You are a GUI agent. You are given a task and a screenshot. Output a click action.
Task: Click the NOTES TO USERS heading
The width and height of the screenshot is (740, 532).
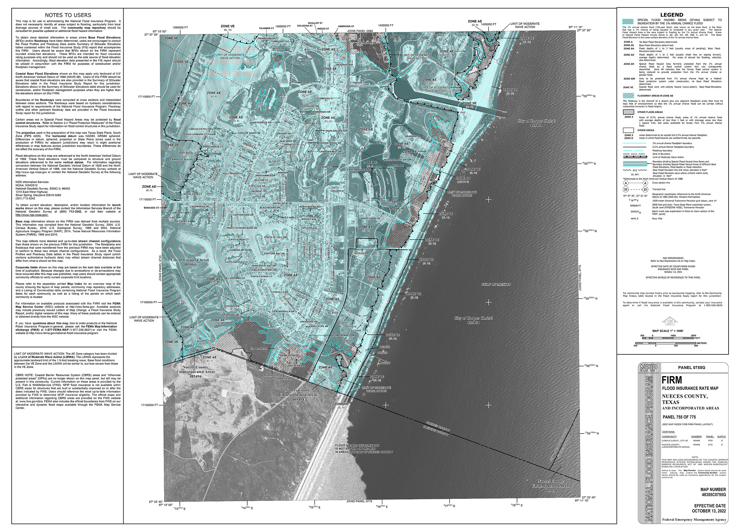pos(68,15)
